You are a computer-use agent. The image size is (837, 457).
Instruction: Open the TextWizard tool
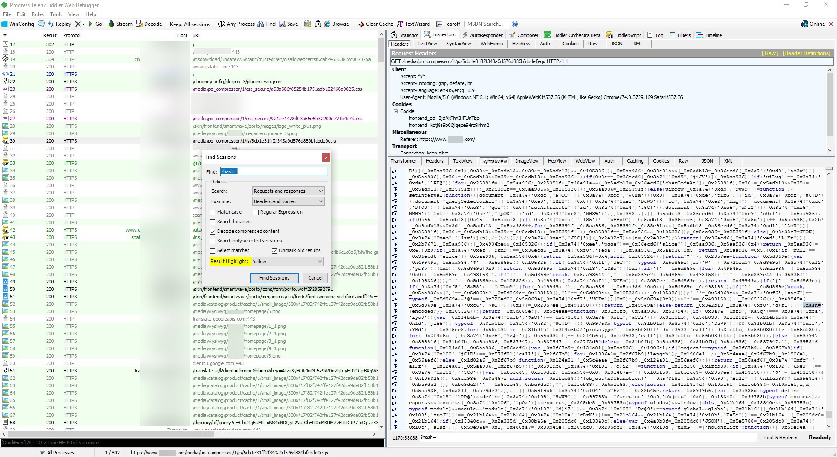(x=413, y=24)
